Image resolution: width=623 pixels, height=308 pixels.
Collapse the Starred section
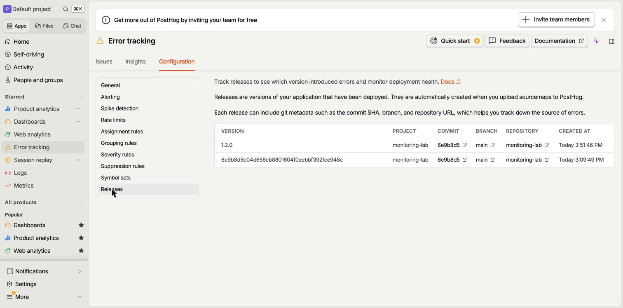point(80,97)
